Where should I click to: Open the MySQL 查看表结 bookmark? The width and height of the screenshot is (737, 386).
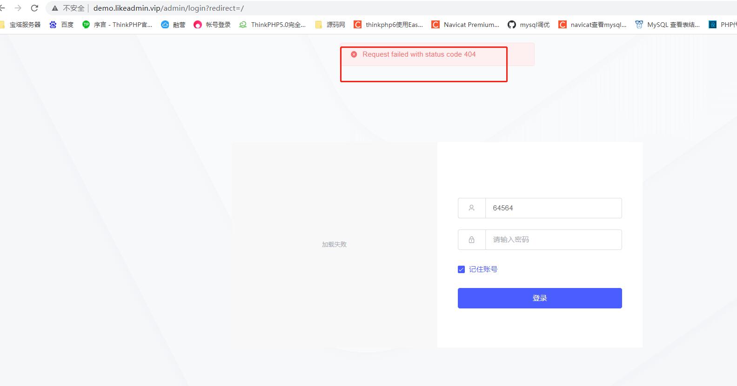(x=667, y=25)
